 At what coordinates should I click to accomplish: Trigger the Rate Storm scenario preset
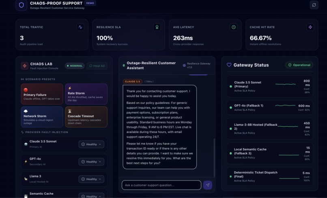[x=86, y=94]
